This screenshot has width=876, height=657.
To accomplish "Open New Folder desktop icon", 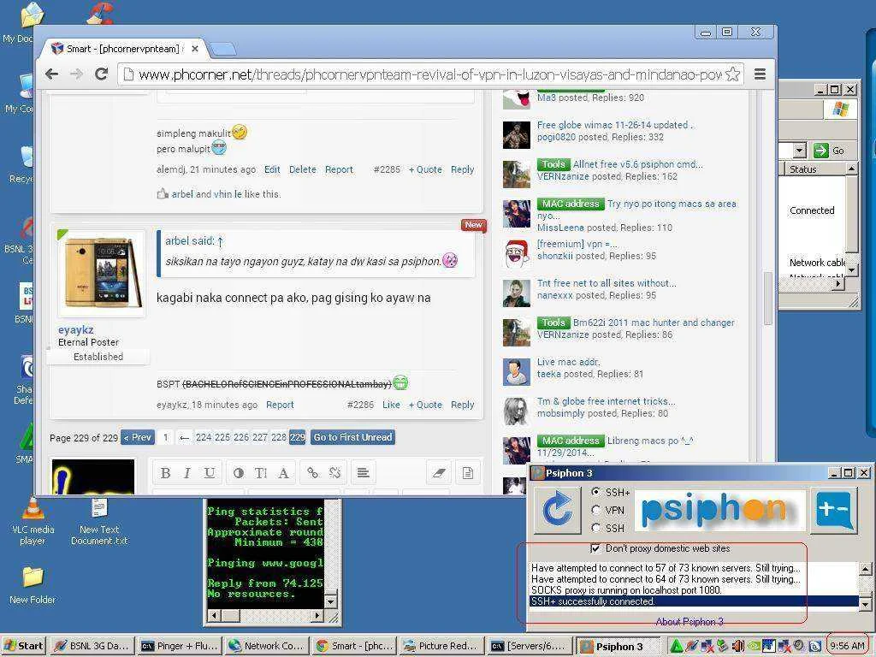I will pos(33,586).
